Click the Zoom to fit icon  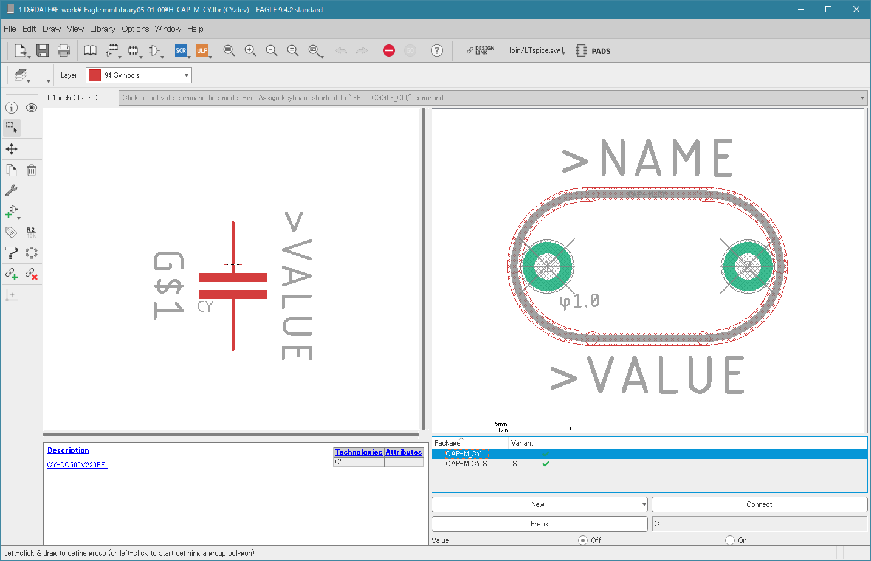229,50
